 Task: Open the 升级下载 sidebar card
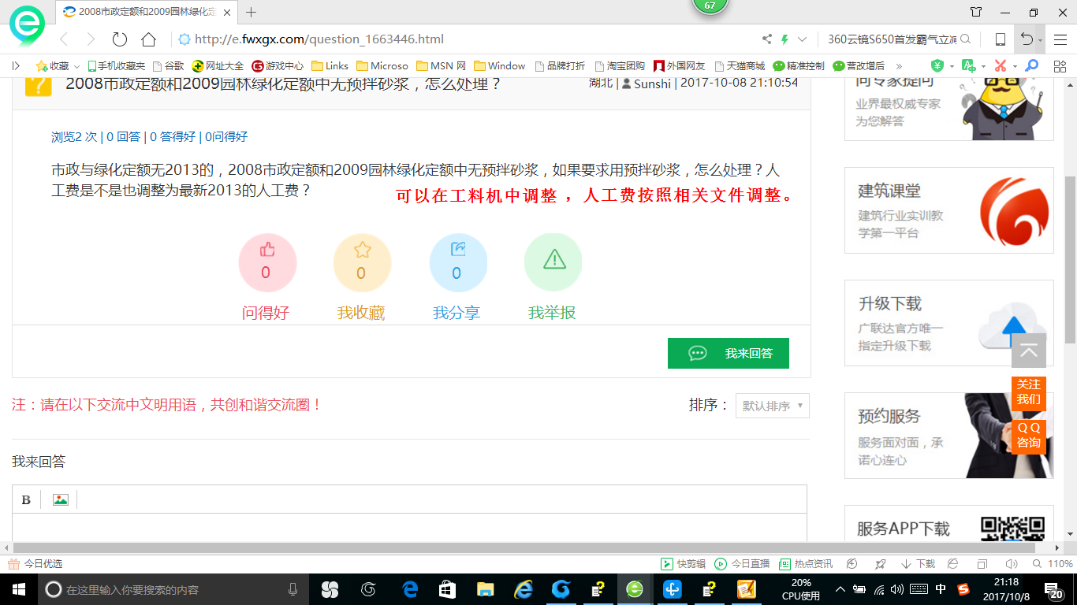(x=949, y=323)
